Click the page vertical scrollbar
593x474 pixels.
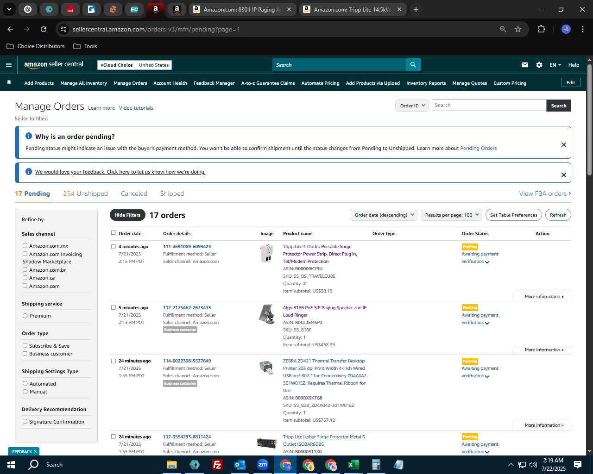589,120
